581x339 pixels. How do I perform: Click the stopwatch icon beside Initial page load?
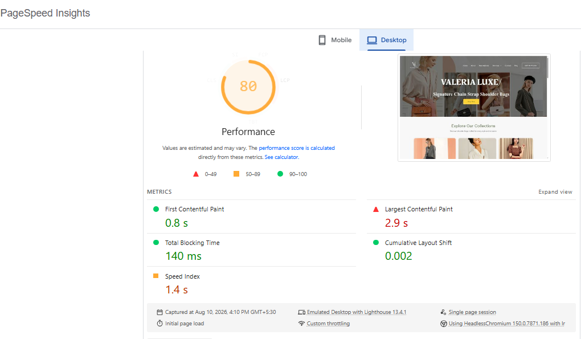coord(159,324)
